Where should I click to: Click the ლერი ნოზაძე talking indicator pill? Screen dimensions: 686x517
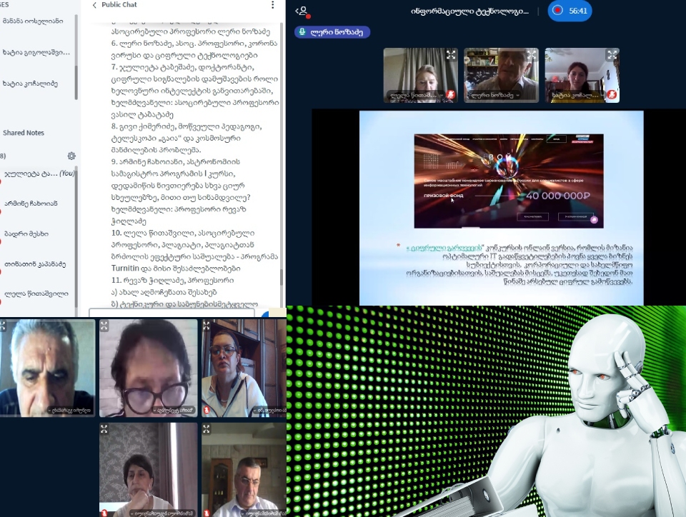[x=332, y=32]
